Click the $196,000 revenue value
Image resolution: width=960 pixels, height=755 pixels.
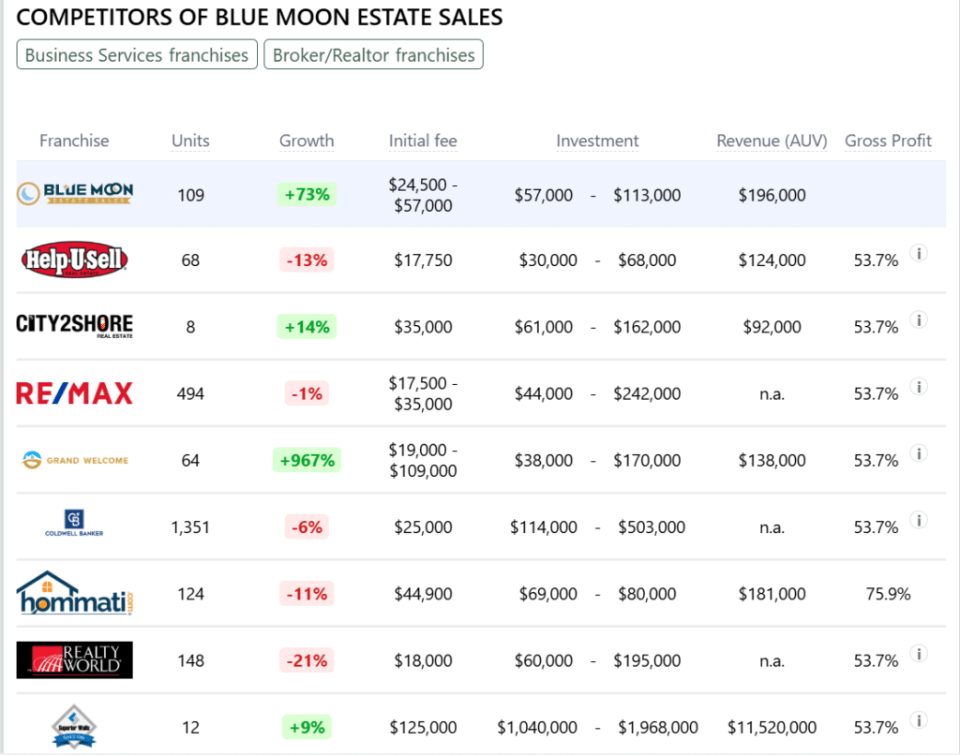pyautogui.click(x=772, y=195)
